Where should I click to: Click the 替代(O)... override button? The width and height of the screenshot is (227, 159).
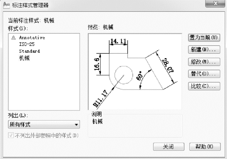click(x=204, y=74)
